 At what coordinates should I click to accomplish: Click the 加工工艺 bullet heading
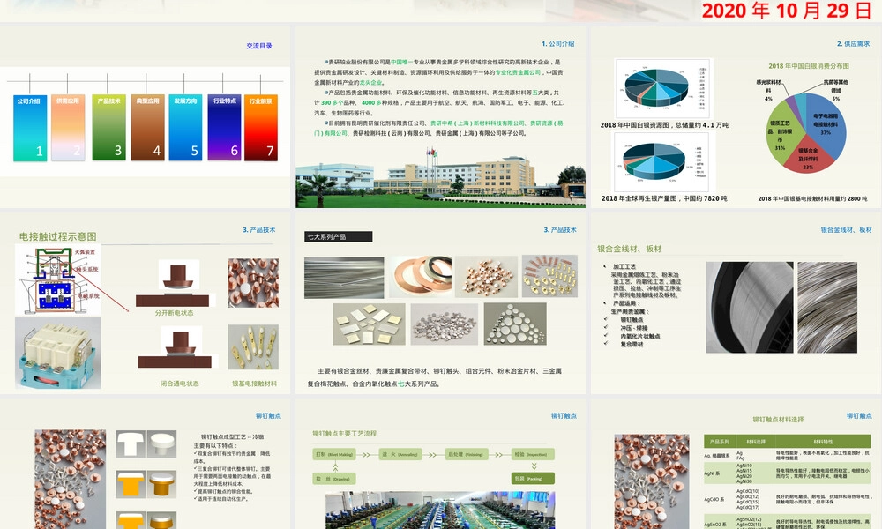[624, 266]
